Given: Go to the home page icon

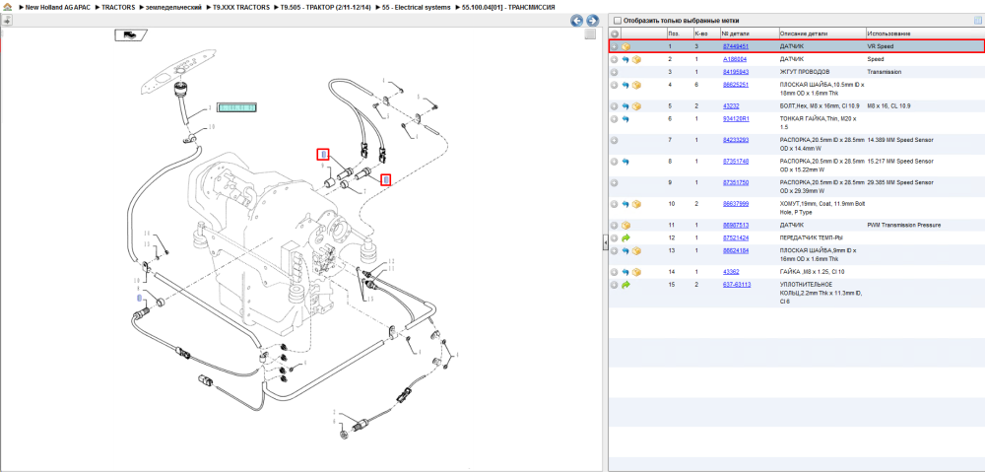Looking at the screenshot, I should pos(8,7).
